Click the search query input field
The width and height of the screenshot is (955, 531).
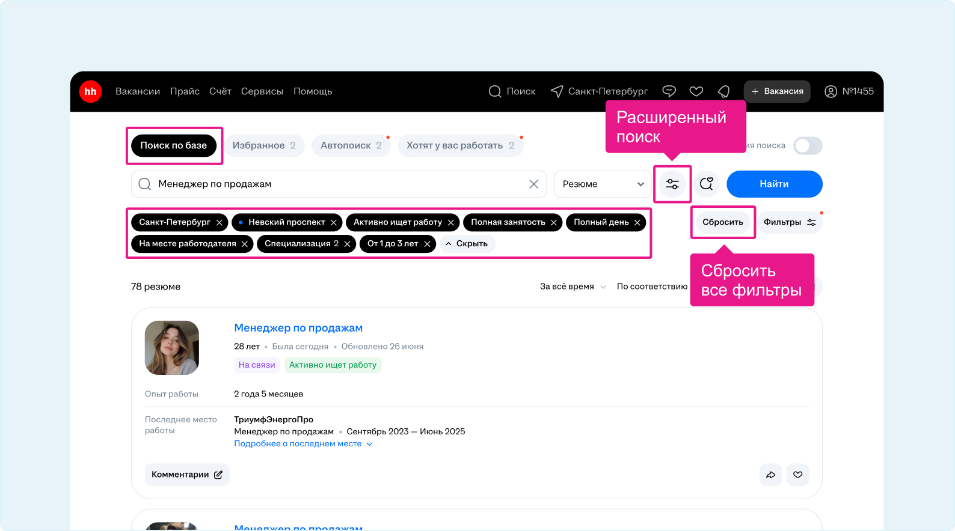click(x=339, y=184)
